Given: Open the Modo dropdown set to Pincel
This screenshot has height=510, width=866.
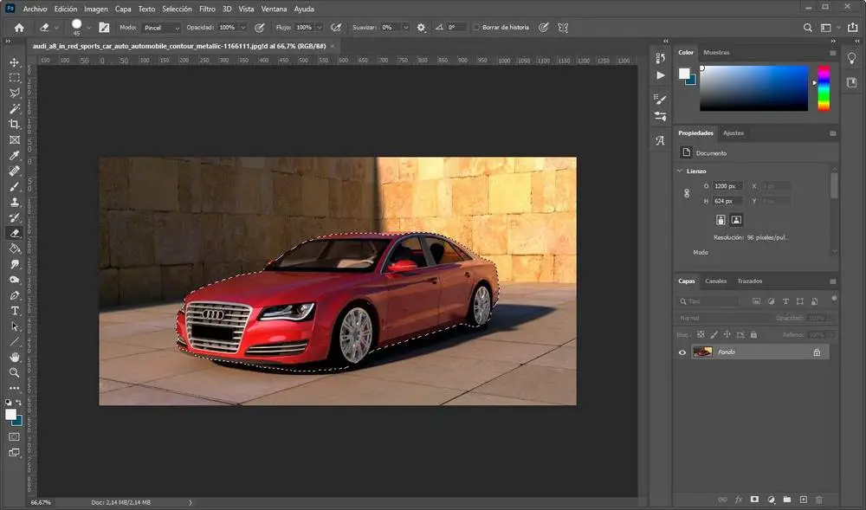Looking at the screenshot, I should click(161, 28).
